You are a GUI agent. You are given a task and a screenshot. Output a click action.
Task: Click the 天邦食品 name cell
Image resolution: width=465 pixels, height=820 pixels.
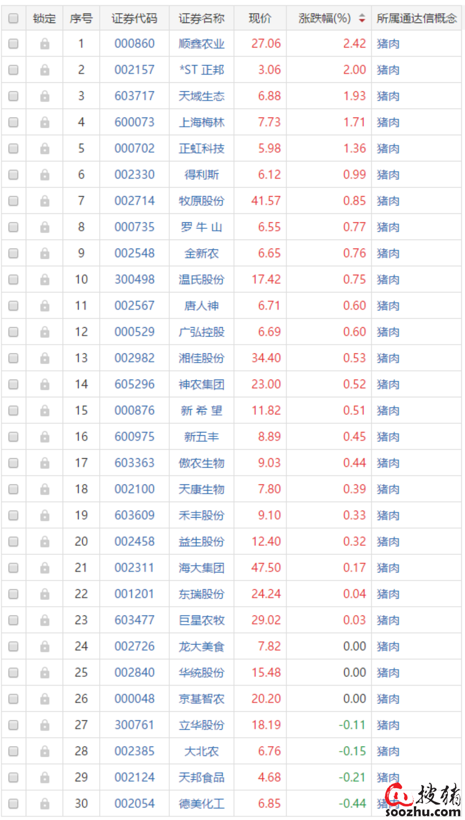pyautogui.click(x=202, y=777)
